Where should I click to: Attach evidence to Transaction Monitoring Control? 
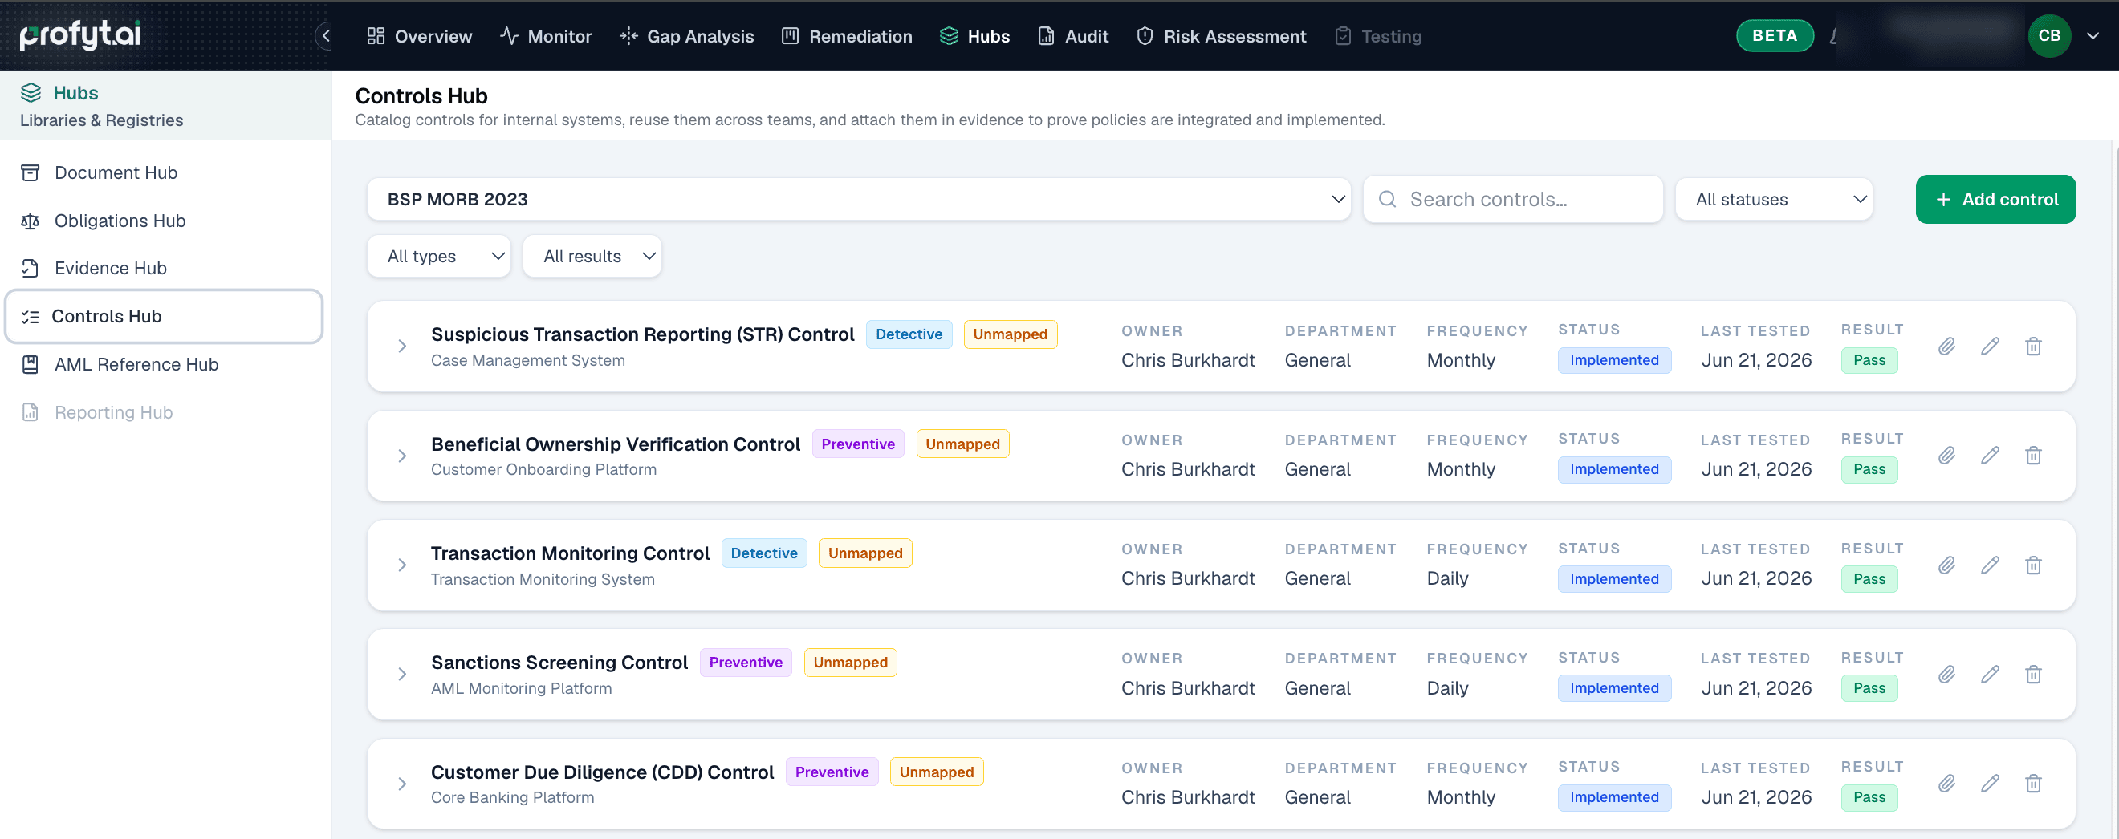pyautogui.click(x=1946, y=565)
